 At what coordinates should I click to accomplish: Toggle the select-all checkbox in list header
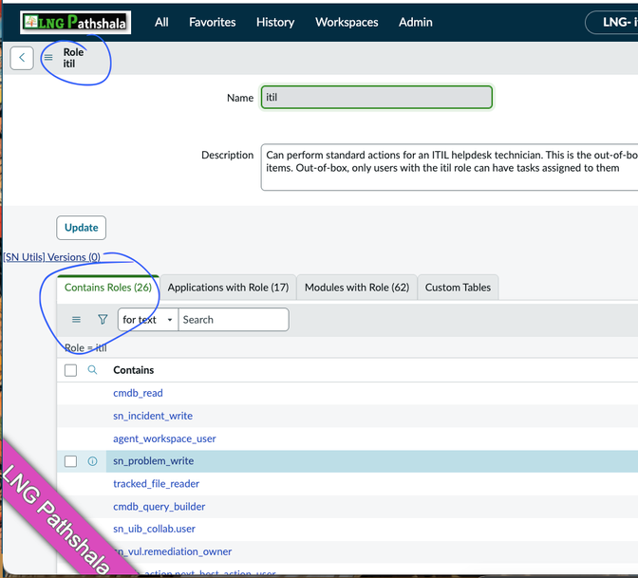click(70, 370)
